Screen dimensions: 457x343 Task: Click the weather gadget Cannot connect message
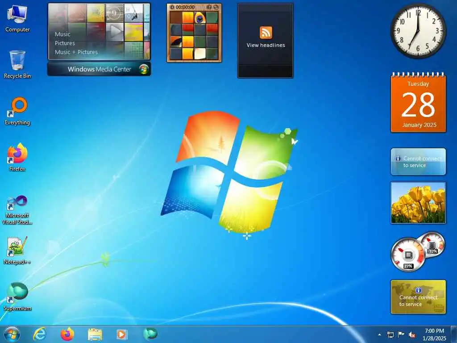pyautogui.click(x=422, y=162)
